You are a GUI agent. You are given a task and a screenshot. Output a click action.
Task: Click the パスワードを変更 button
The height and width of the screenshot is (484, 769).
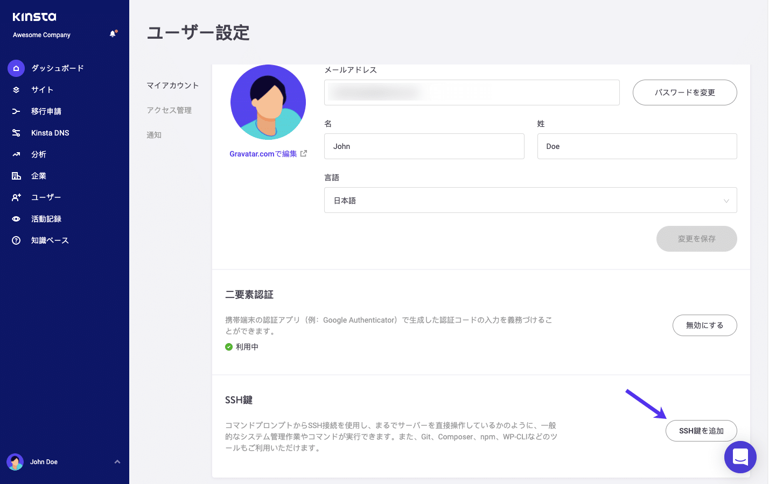click(x=684, y=92)
